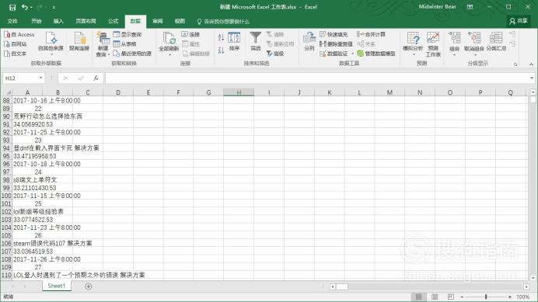Open the 文件 (File) tab
This screenshot has width=538, height=302.
pyautogui.click(x=12, y=21)
